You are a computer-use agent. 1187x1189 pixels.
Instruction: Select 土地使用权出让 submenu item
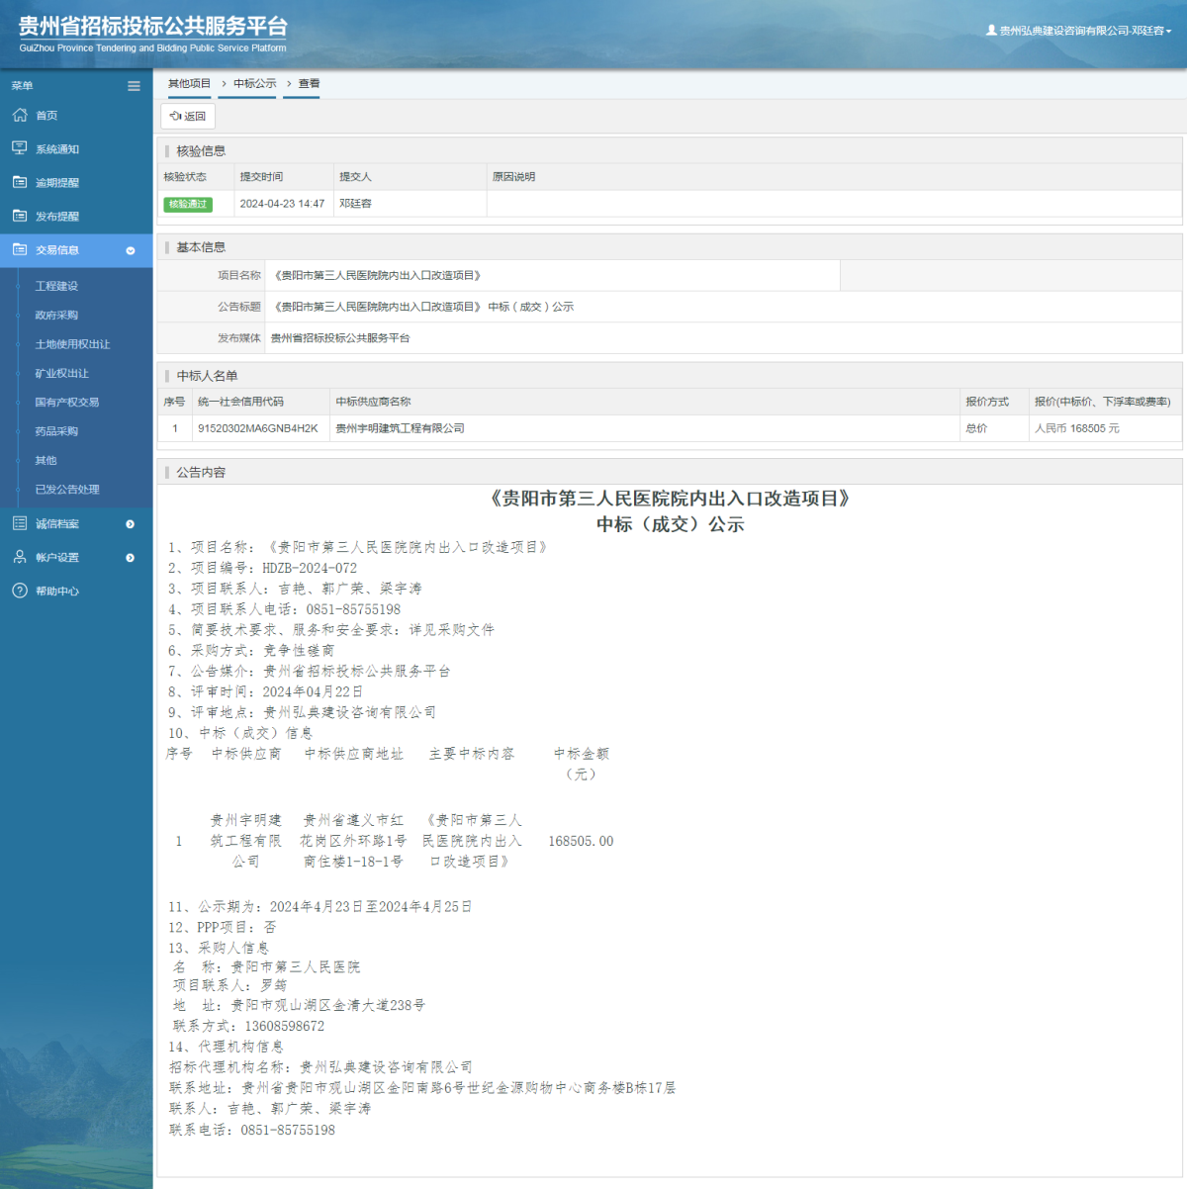pyautogui.click(x=72, y=344)
